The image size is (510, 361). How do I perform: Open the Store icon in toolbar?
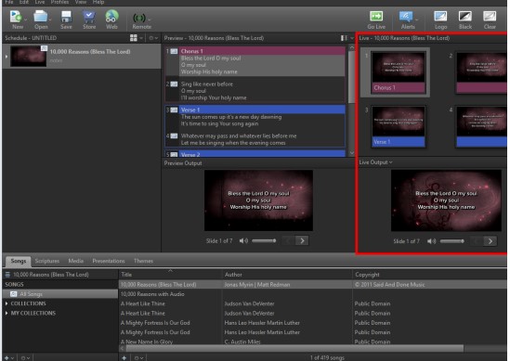point(89,17)
